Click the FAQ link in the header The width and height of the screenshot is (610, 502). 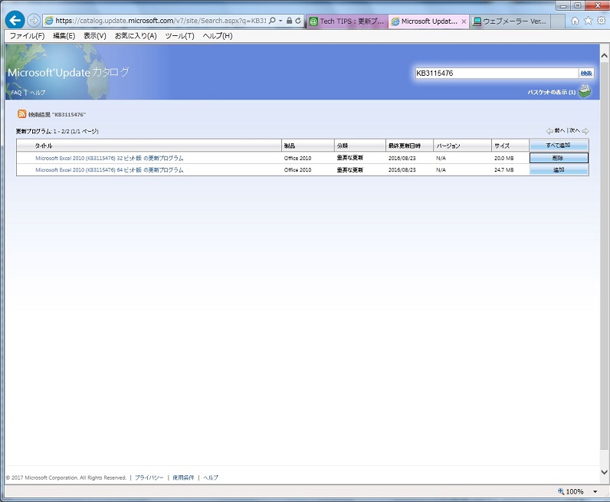(x=16, y=93)
